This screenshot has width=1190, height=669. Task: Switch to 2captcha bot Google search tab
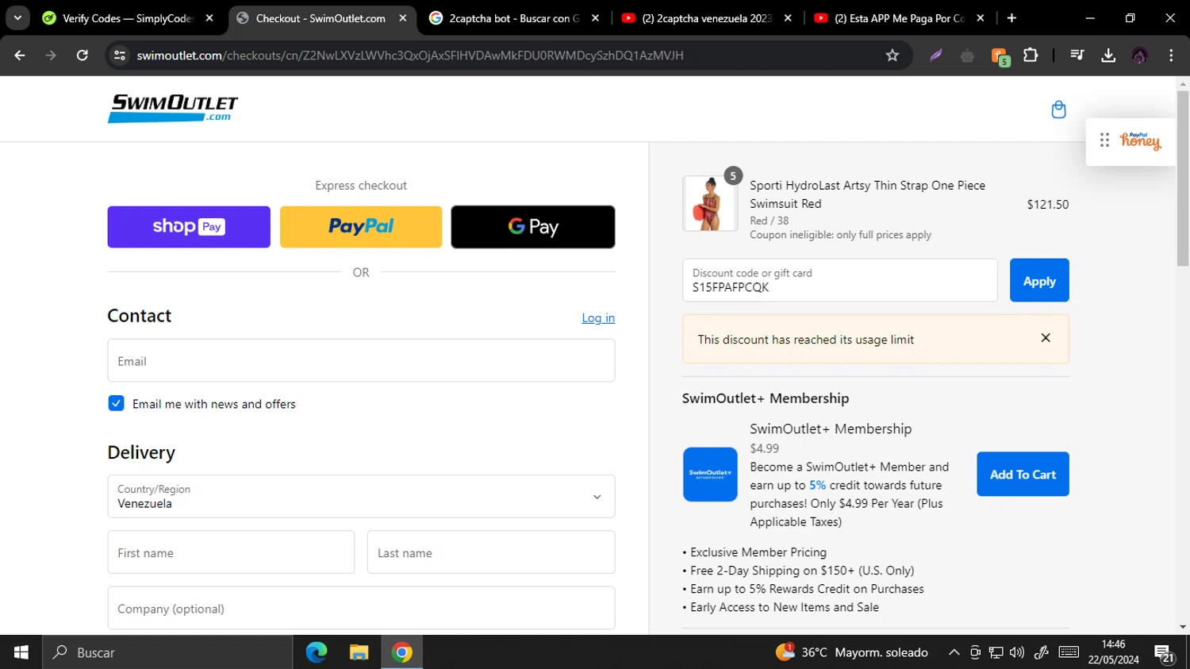514,17
